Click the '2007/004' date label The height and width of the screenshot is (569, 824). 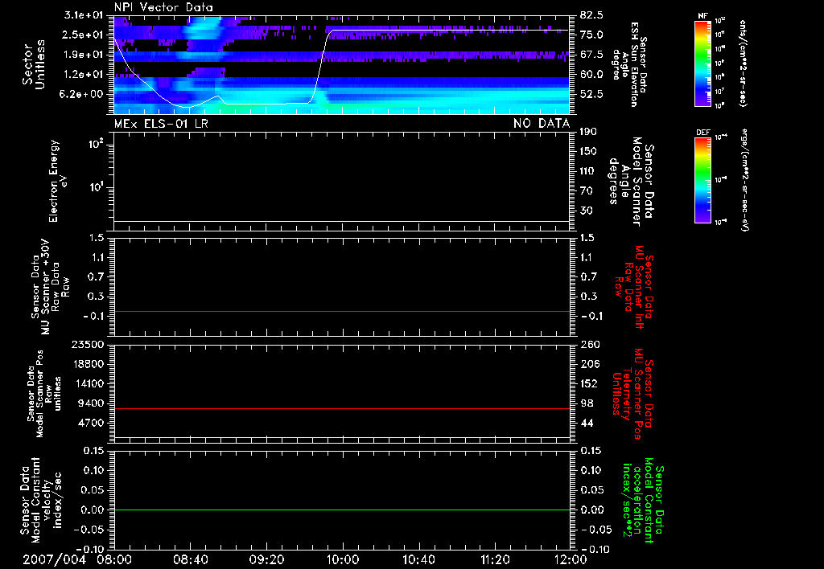[55, 559]
